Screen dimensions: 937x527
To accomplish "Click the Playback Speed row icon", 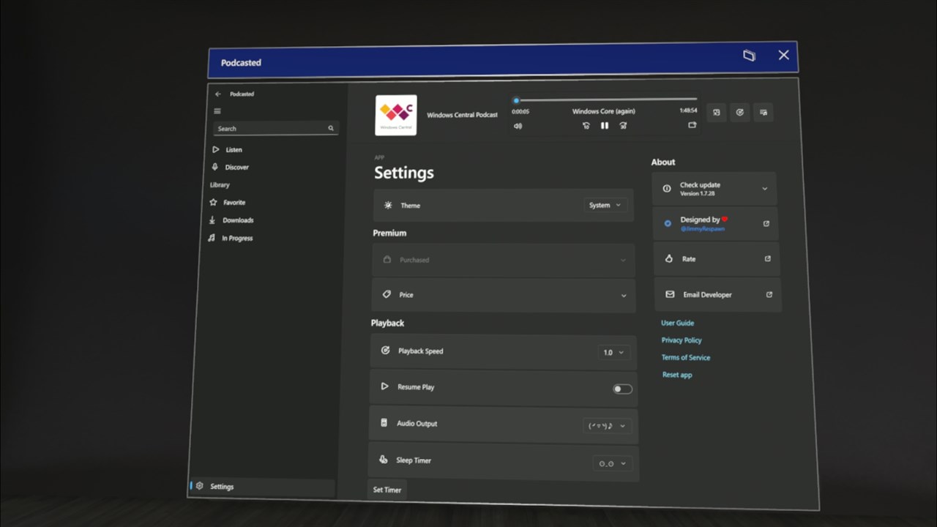I will coord(385,351).
